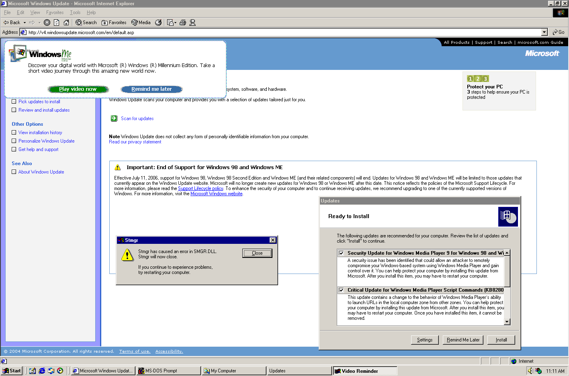Click the Mail icon in IE toolbar
Image resolution: width=569 pixels, height=376 pixels.
click(170, 22)
